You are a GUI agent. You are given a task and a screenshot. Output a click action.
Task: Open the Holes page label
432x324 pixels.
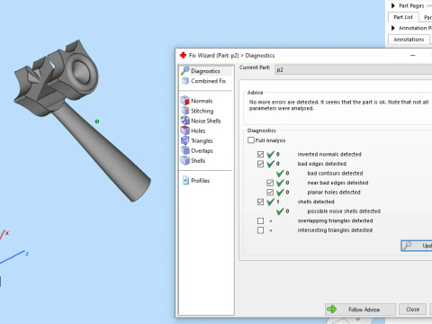[198, 130]
